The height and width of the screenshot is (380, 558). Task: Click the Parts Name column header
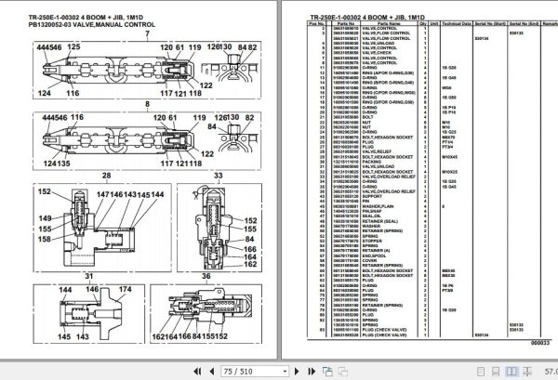(389, 23)
